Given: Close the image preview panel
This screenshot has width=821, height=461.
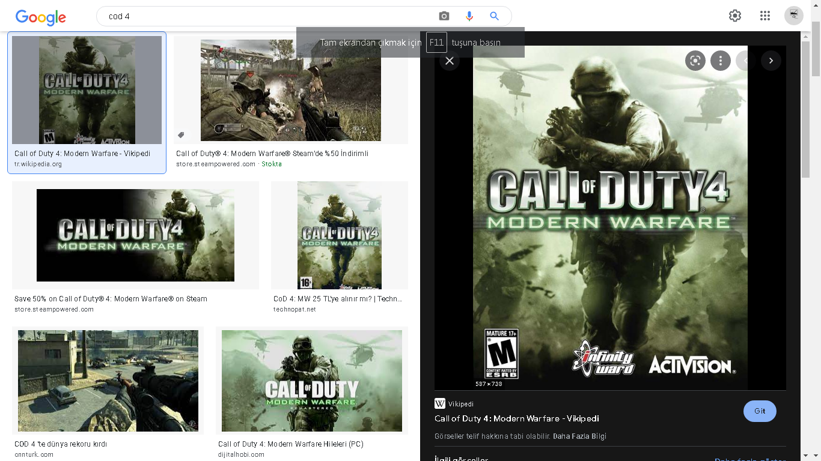Looking at the screenshot, I should 449,61.
